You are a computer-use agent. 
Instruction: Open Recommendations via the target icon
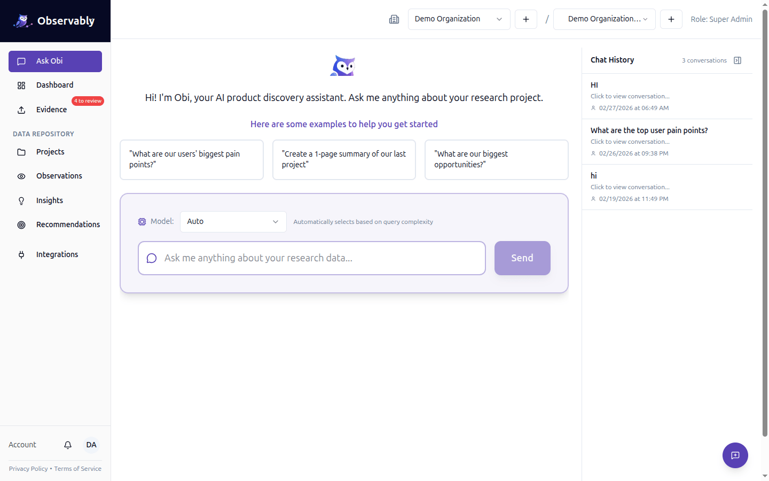point(21,224)
